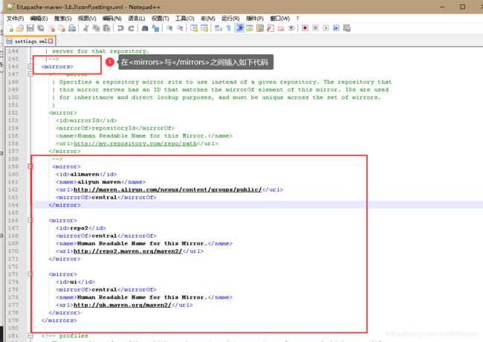Toggle synchronized horizontal scrolling
This screenshot has width=483, height=342.
point(204,28)
